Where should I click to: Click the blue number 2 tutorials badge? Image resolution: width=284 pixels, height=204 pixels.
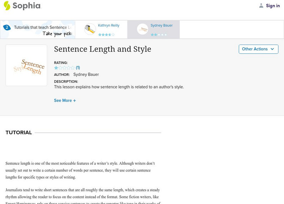point(7,27)
